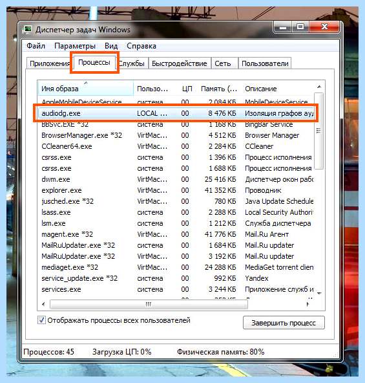This screenshot has width=365, height=383.
Task: Select MailRuUpdater.exe with 3 192 КБ
Action: tap(176, 256)
